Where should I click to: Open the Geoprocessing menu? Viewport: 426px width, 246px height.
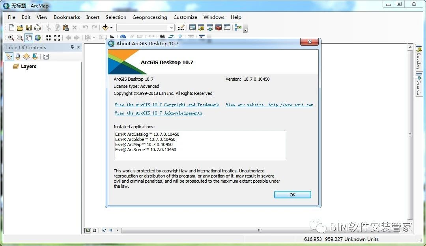click(150, 17)
